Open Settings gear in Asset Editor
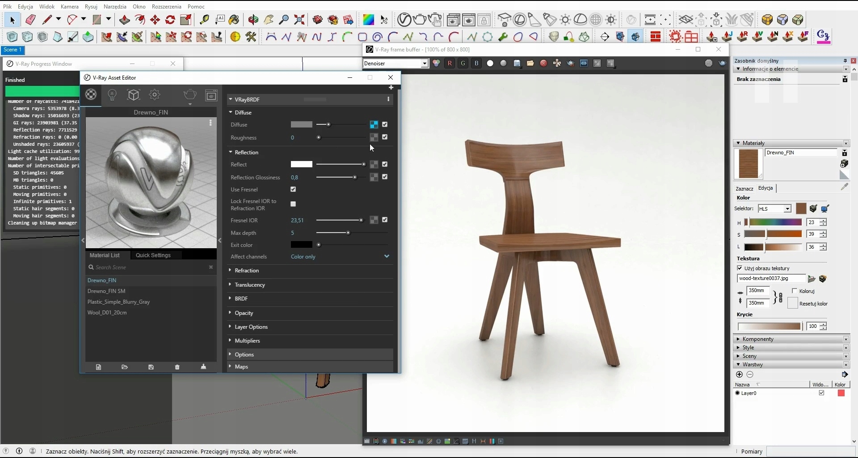Viewport: 858px width, 458px height. pyautogui.click(x=155, y=95)
